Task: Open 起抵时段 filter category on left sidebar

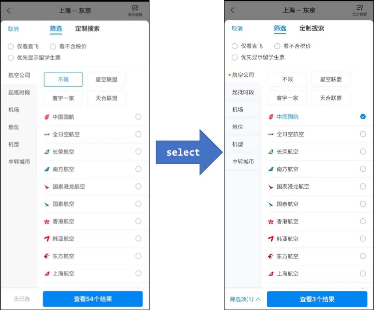Action: 19,92
